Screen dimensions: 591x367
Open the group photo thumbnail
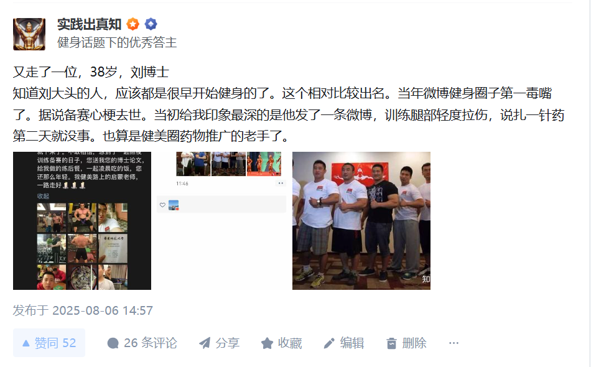coord(361,221)
